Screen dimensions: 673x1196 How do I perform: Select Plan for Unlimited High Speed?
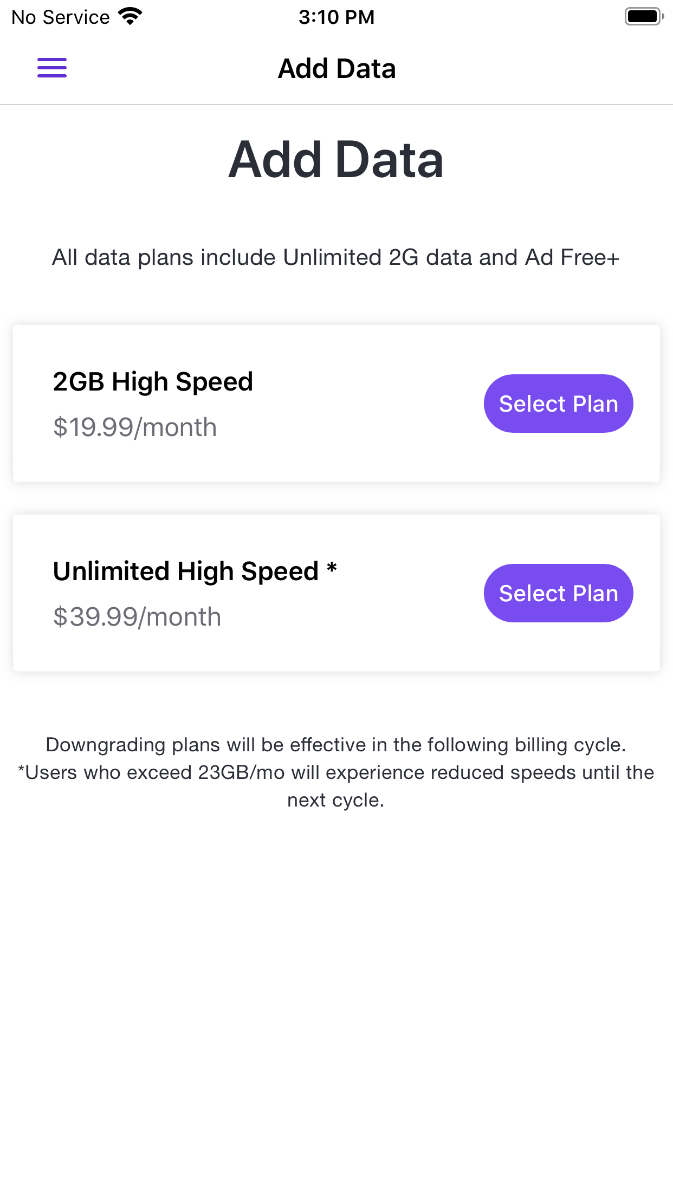pos(558,593)
